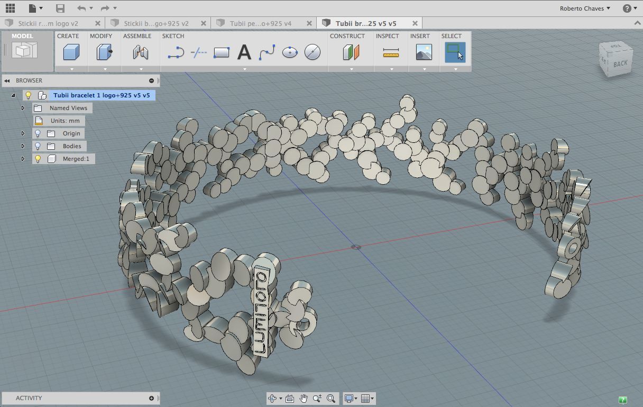Viewport: 643px width, 407px height.
Task: Open Display Settings monitor icon
Action: [x=349, y=399]
